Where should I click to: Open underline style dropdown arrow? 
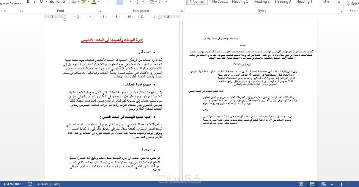click(46, 2)
